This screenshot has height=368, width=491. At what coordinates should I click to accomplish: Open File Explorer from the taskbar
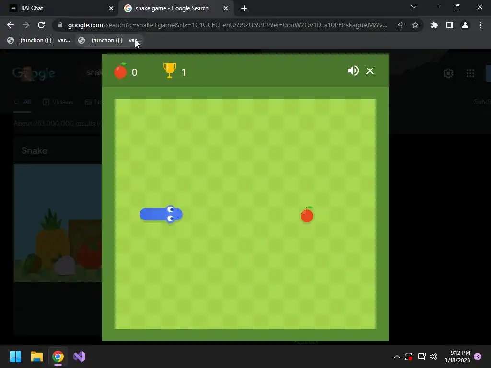(x=36, y=356)
